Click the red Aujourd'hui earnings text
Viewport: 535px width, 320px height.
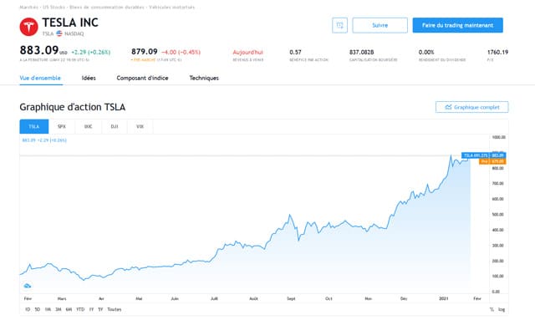tap(247, 52)
